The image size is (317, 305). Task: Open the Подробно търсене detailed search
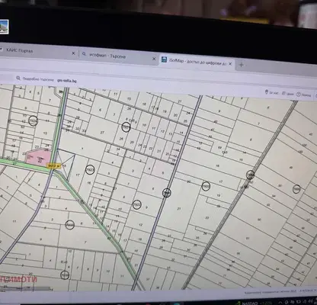click(x=38, y=79)
